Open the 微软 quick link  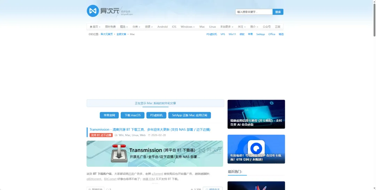pyautogui.click(x=242, y=34)
